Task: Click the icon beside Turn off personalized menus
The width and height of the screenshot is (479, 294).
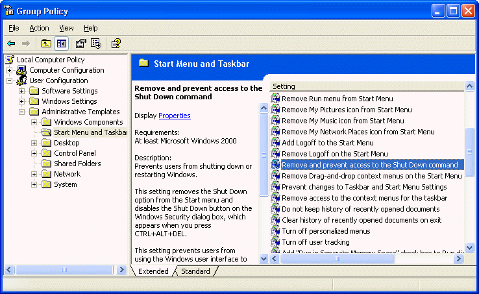Action: click(275, 231)
